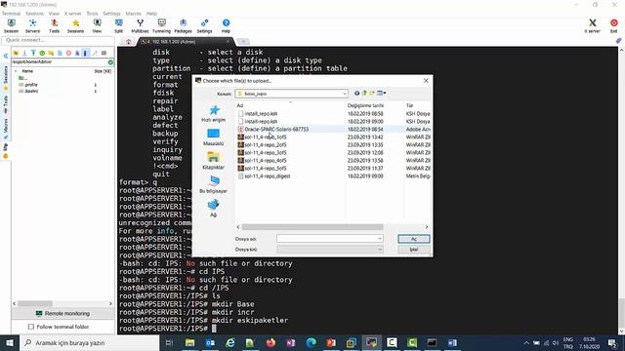
Task: Click the Help question mark icon
Action: [226, 26]
